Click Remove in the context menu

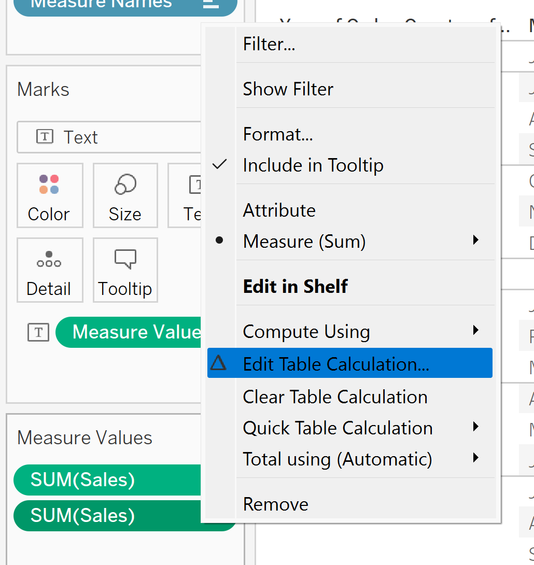(275, 504)
